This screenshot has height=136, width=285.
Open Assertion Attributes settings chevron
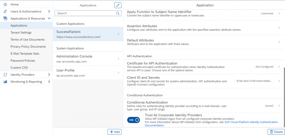pyautogui.click(x=279, y=27)
